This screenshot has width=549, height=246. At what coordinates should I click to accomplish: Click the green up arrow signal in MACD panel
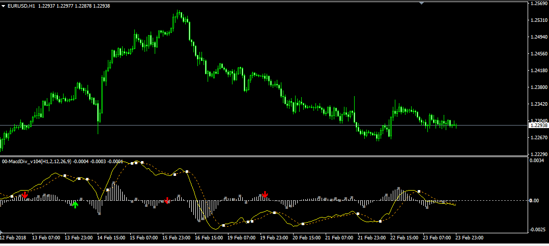tap(75, 205)
